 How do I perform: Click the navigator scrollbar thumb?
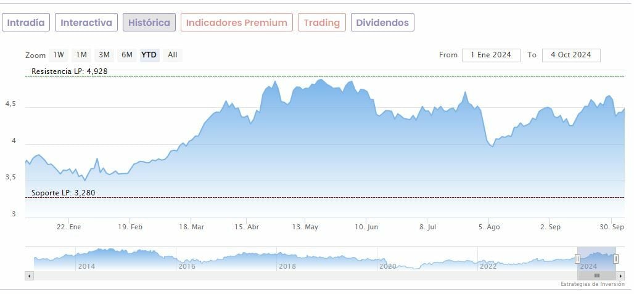(596, 276)
